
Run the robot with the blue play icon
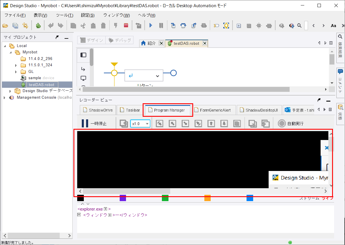pos(151,26)
